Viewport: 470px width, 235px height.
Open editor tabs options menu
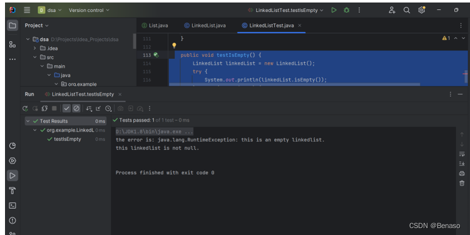tap(461, 26)
